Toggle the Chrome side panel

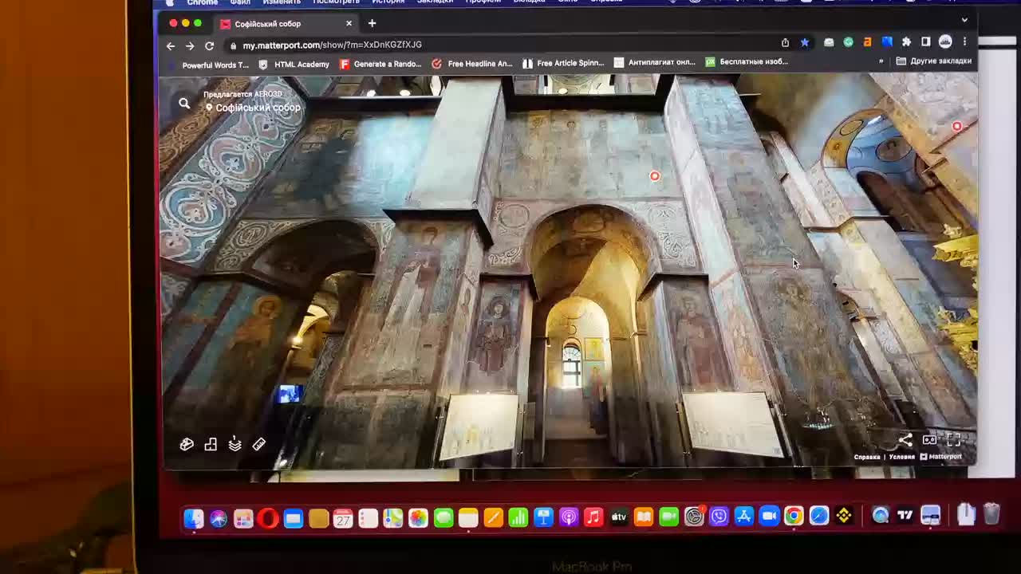click(x=925, y=41)
